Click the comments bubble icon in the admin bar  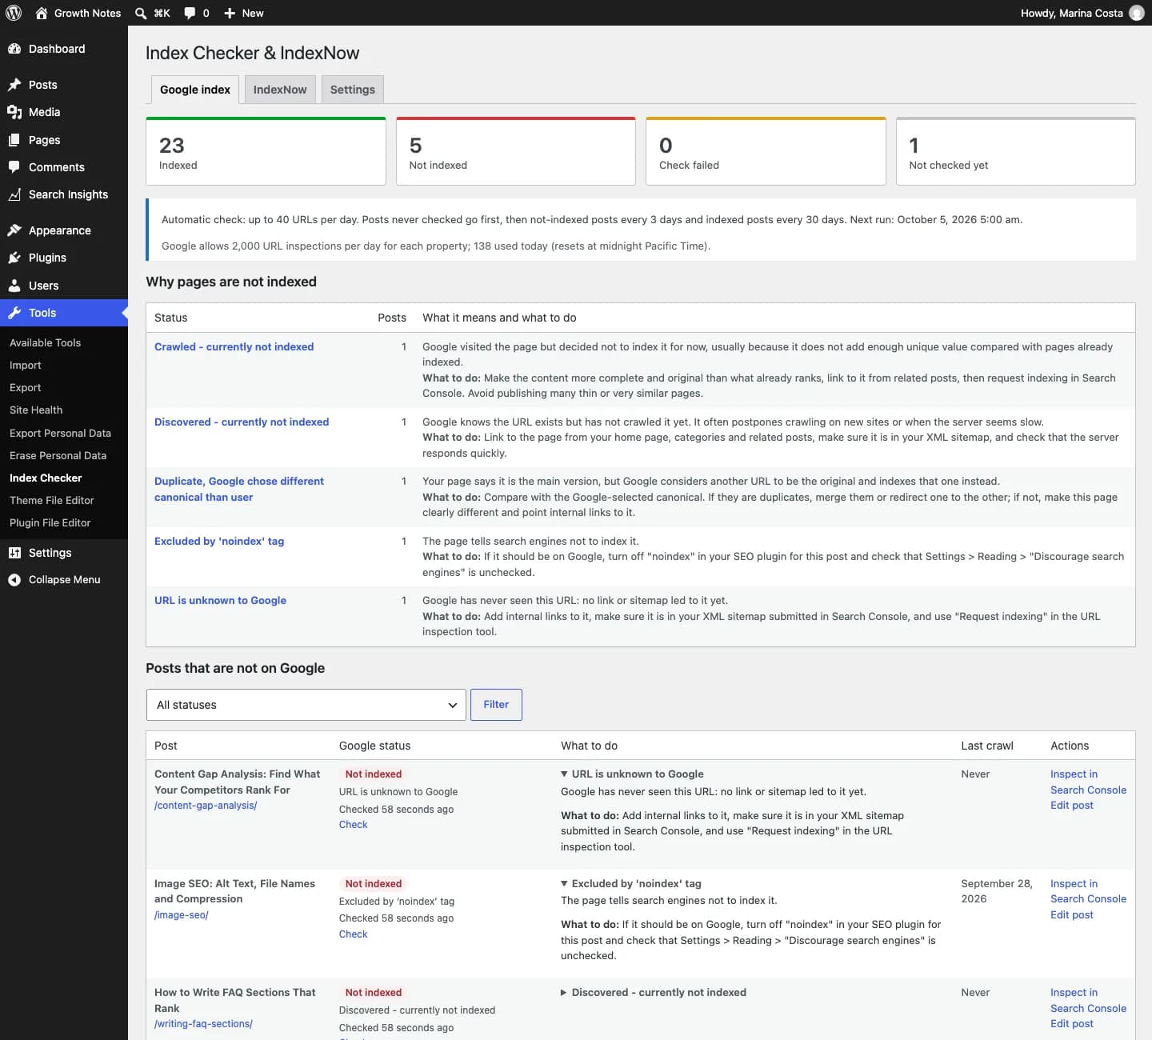(190, 13)
